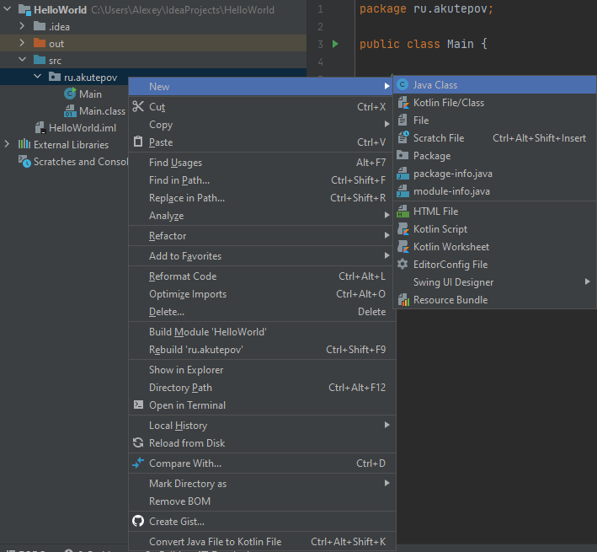The height and width of the screenshot is (552, 597).
Task: Choose Optimize Imports
Action: (263, 294)
